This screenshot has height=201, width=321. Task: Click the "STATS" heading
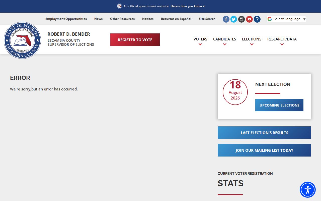[x=230, y=183]
